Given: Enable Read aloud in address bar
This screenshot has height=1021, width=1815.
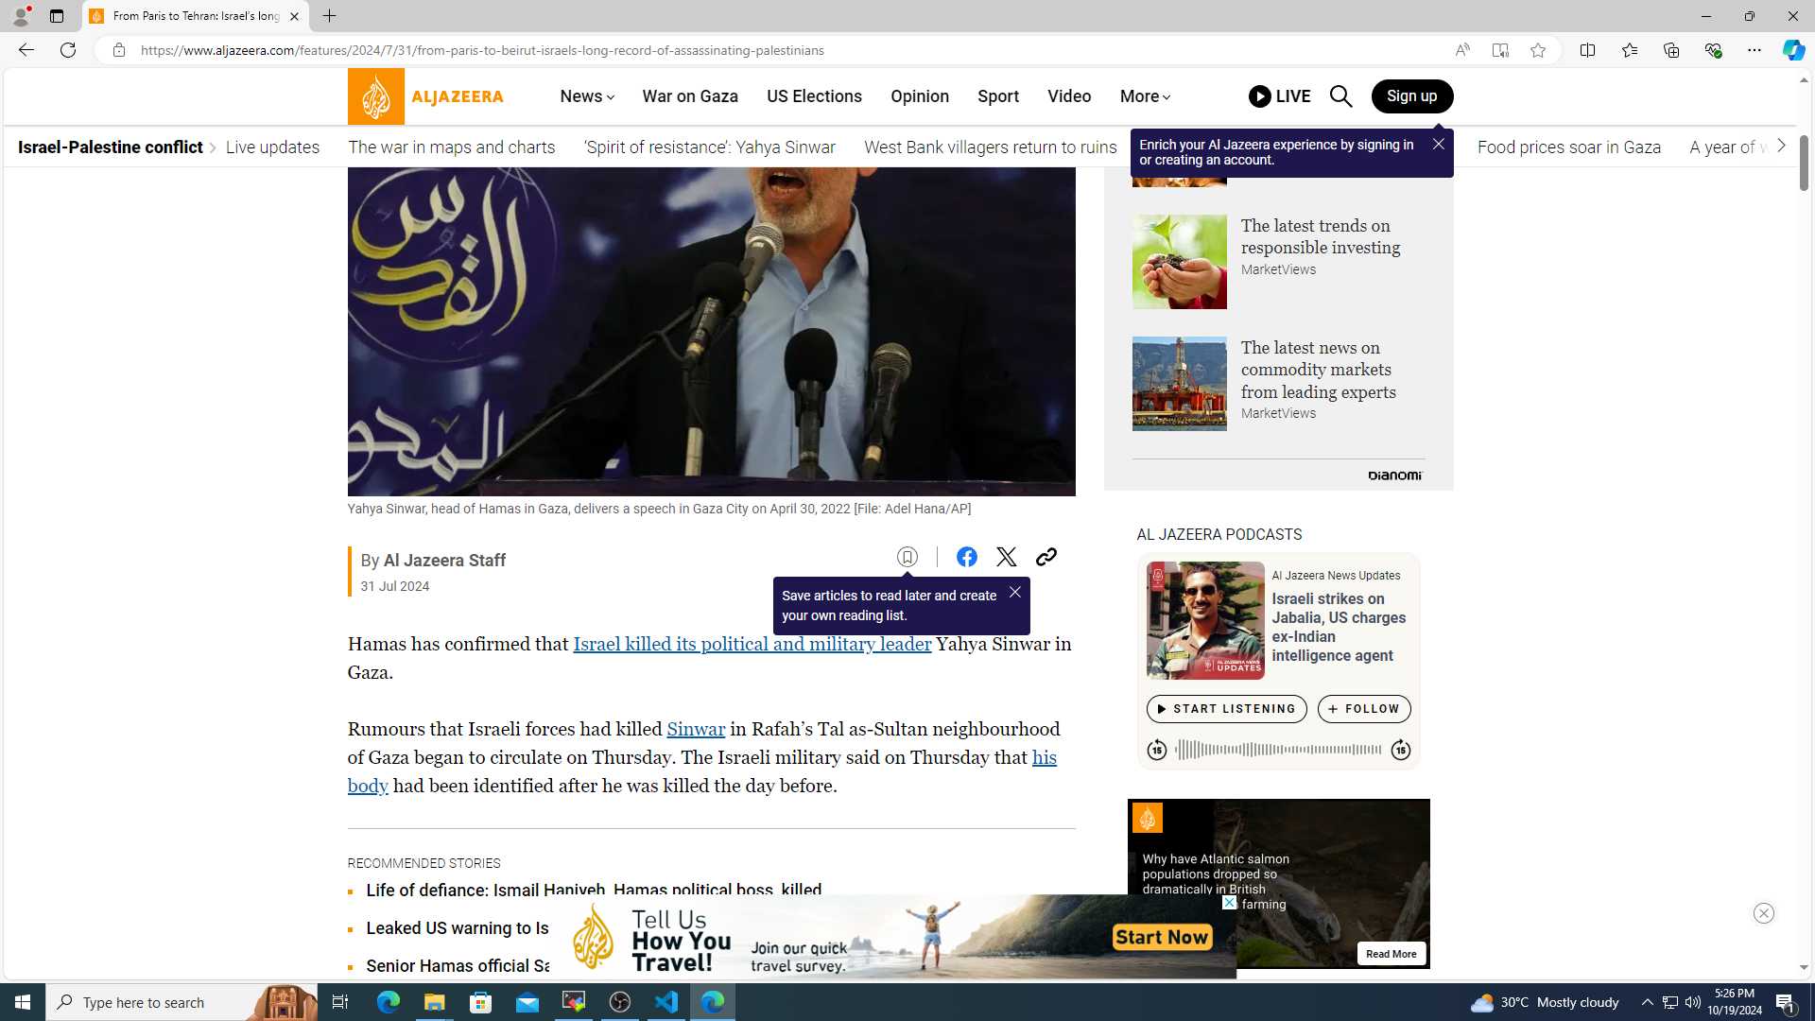Looking at the screenshot, I should pyautogui.click(x=1461, y=50).
